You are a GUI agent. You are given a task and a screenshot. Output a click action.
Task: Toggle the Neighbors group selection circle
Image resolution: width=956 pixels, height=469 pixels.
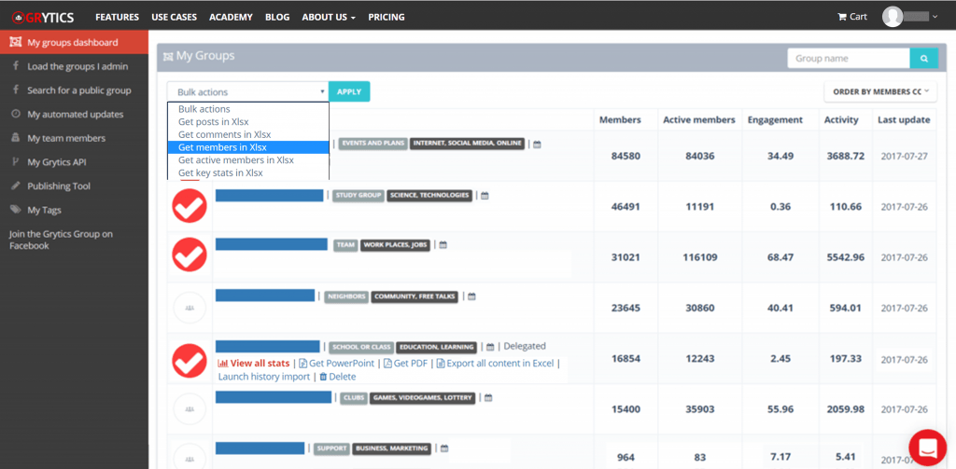[x=190, y=306]
